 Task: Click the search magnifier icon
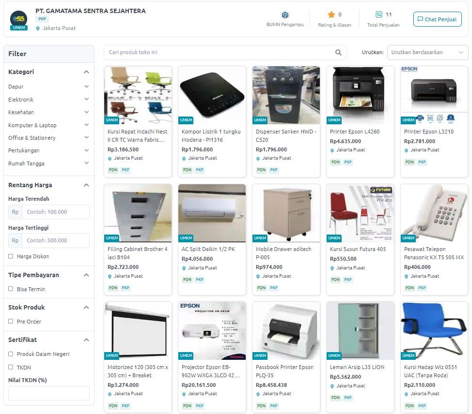pos(338,52)
